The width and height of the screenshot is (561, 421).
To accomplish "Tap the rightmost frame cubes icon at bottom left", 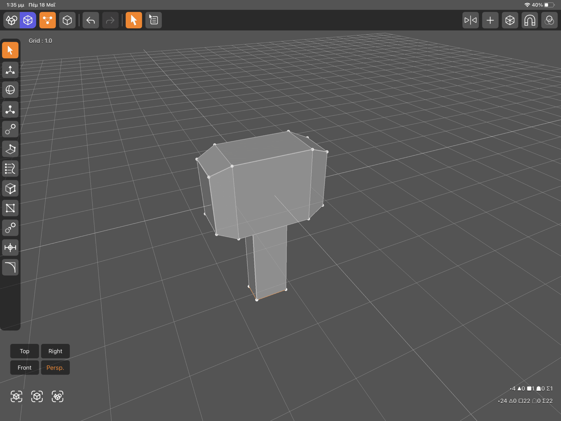I will coord(58,397).
